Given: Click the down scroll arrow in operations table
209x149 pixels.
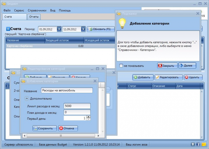Looking at the screenshot, I should (x=202, y=137).
